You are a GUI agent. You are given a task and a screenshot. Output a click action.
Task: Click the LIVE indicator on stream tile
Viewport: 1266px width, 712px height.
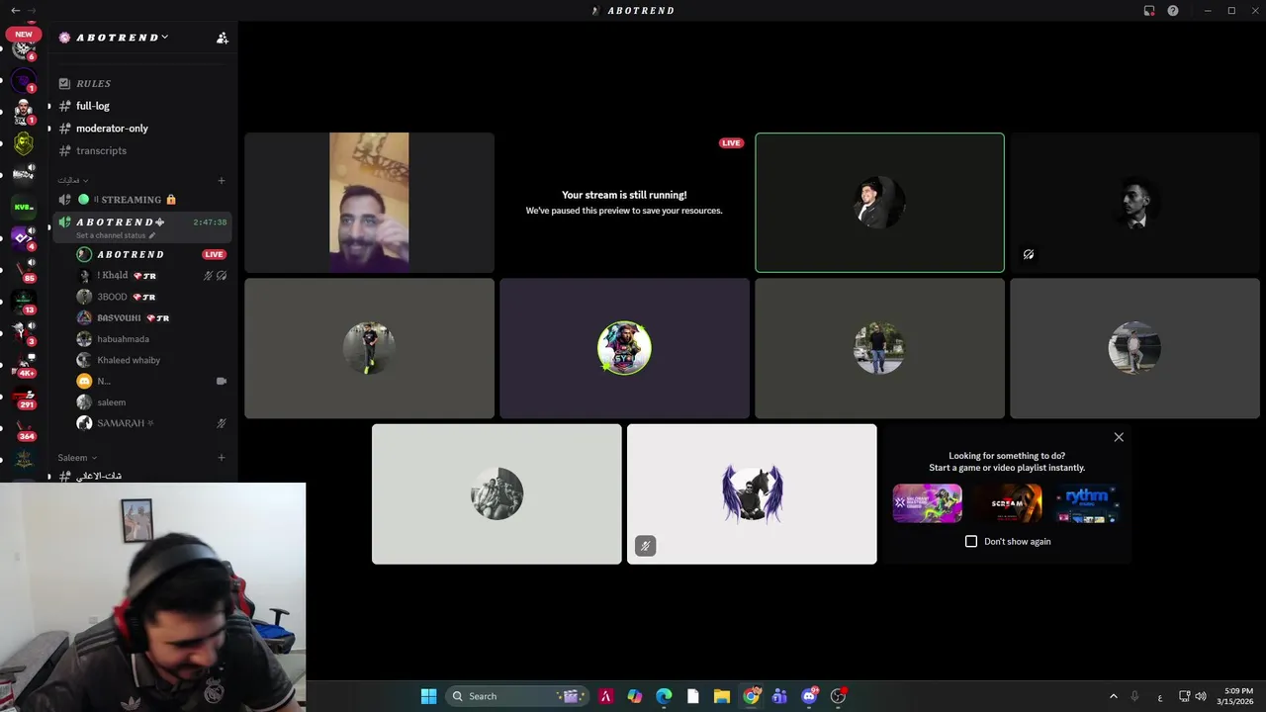(x=731, y=143)
